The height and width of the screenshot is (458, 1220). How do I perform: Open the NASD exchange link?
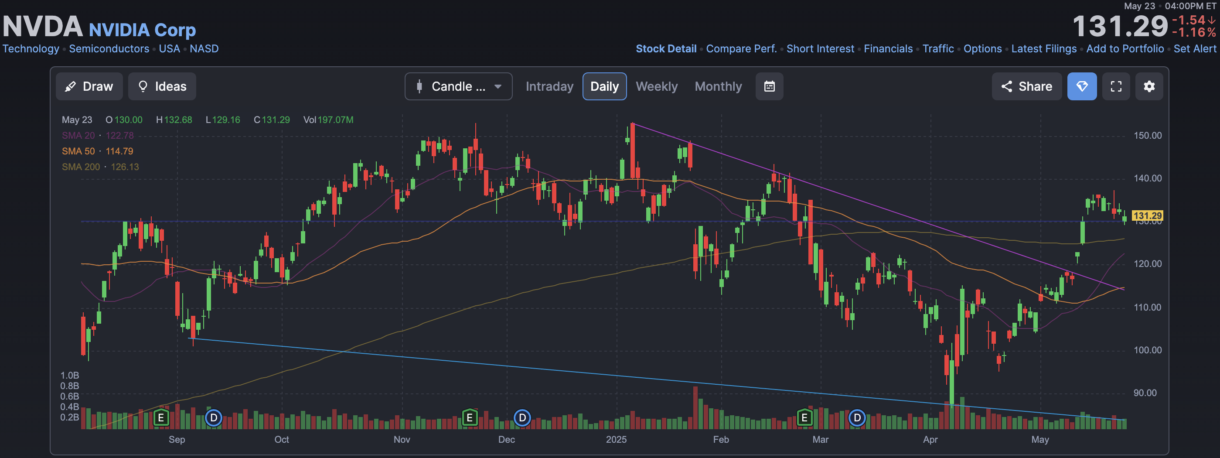click(x=204, y=49)
